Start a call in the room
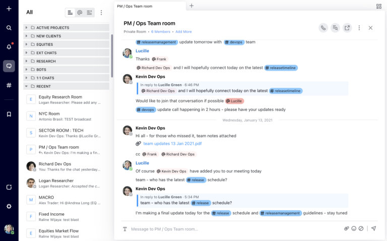Image resolution: width=387 pixels, height=241 pixels. [323, 28]
